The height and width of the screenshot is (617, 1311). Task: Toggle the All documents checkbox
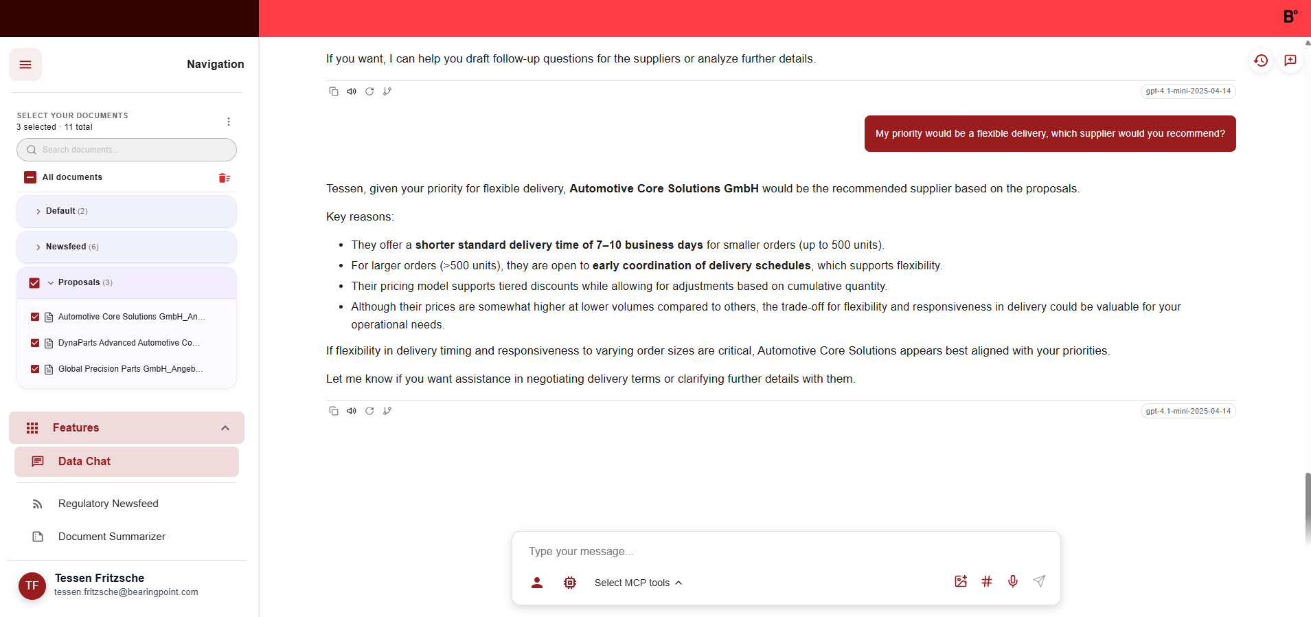(30, 177)
